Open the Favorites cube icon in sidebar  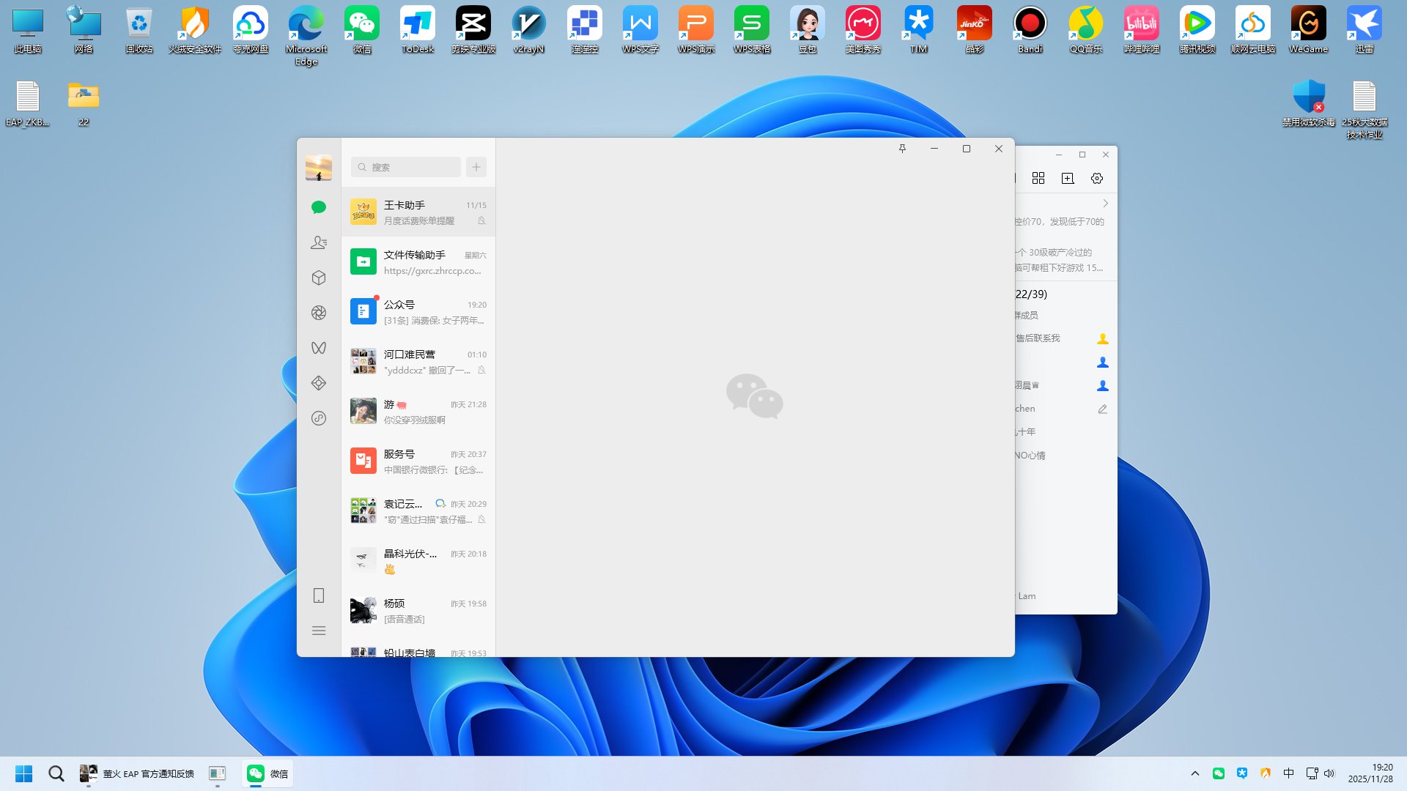point(318,278)
